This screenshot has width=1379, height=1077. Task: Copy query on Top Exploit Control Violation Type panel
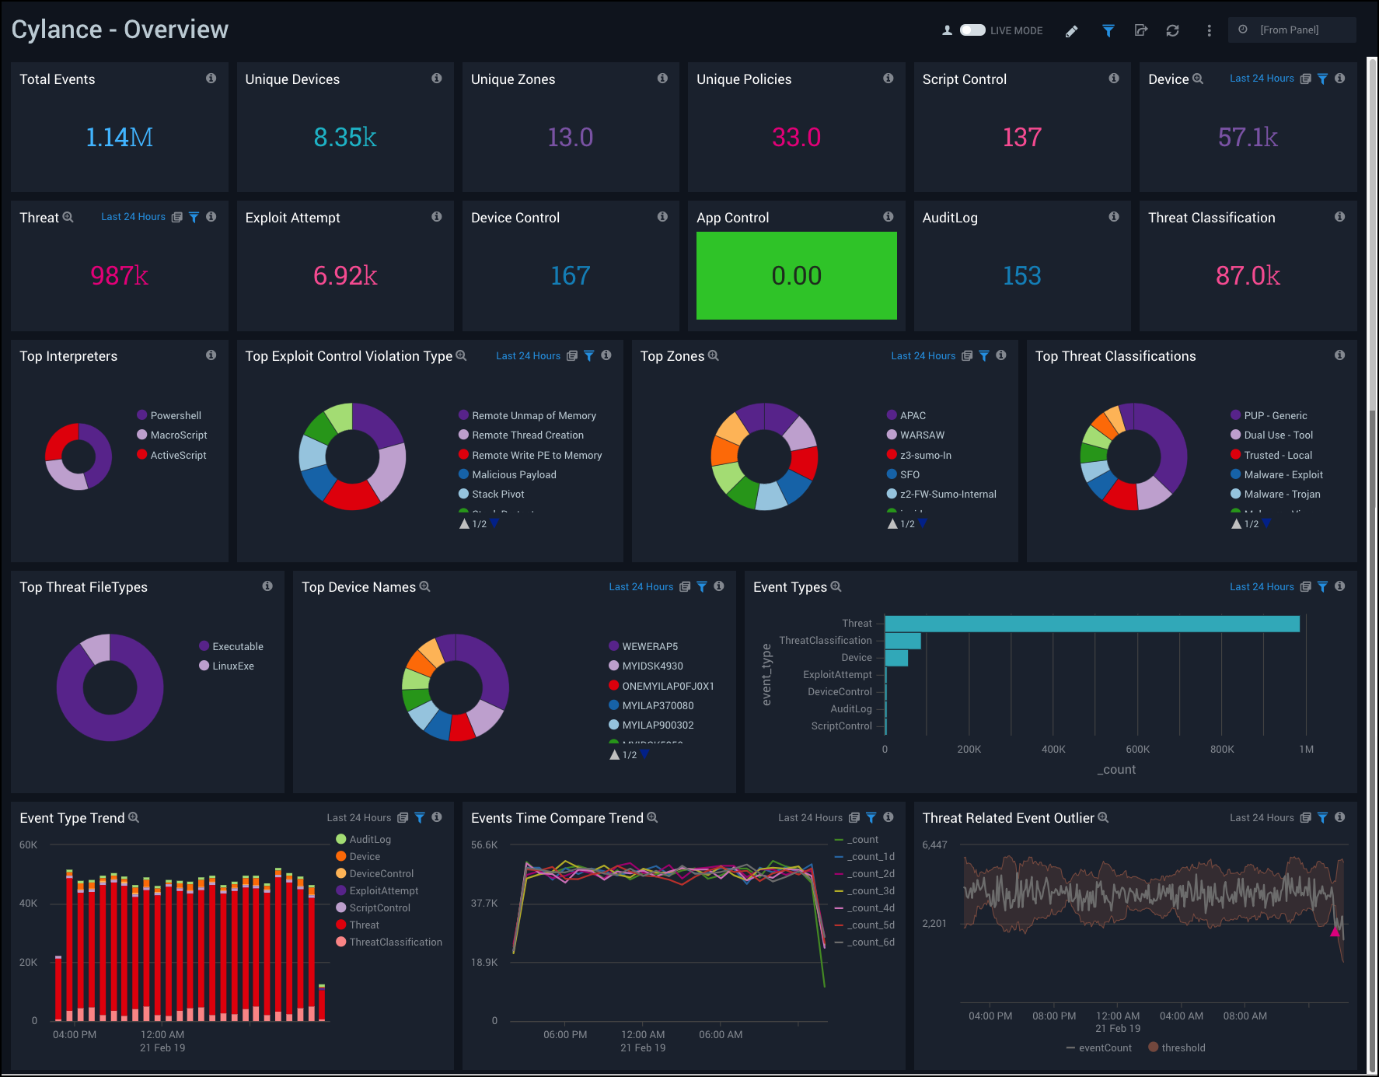click(572, 355)
